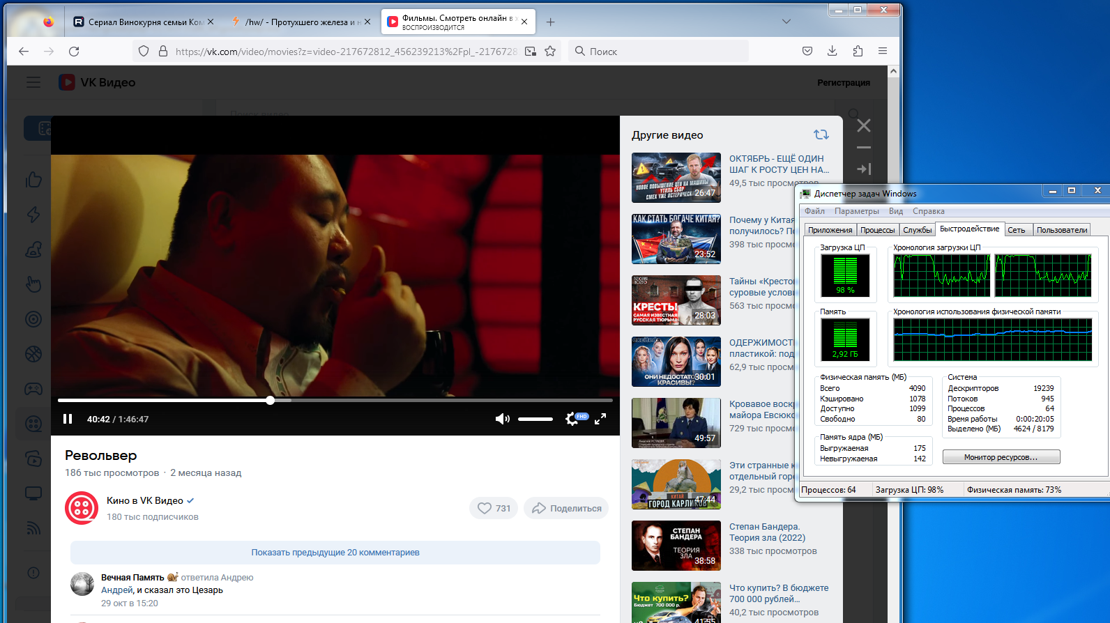
Task: Save to Pocket icon in toolbar
Action: 807,51
